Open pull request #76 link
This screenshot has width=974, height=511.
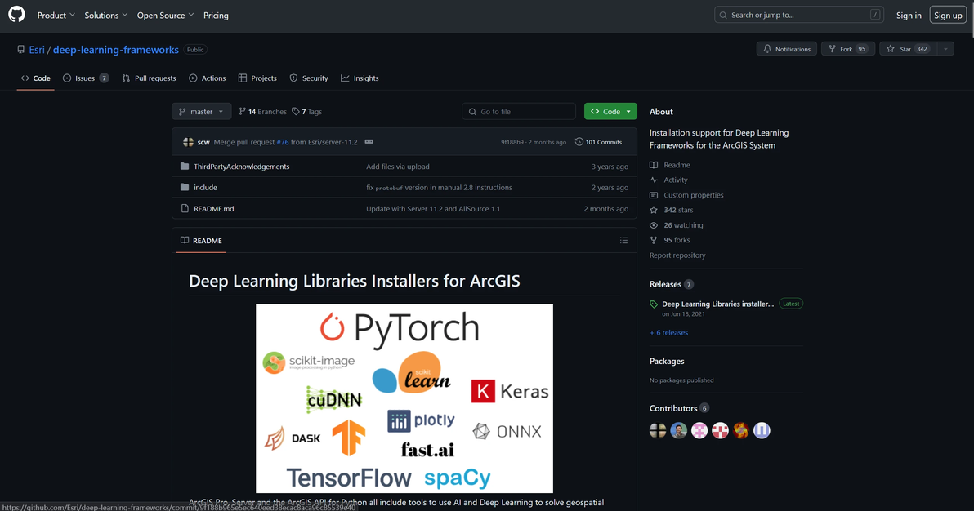point(283,142)
